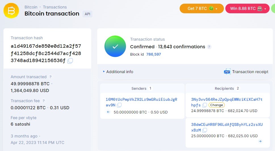Open block id 786,597 link
275x151 pixels.
tap(154, 54)
